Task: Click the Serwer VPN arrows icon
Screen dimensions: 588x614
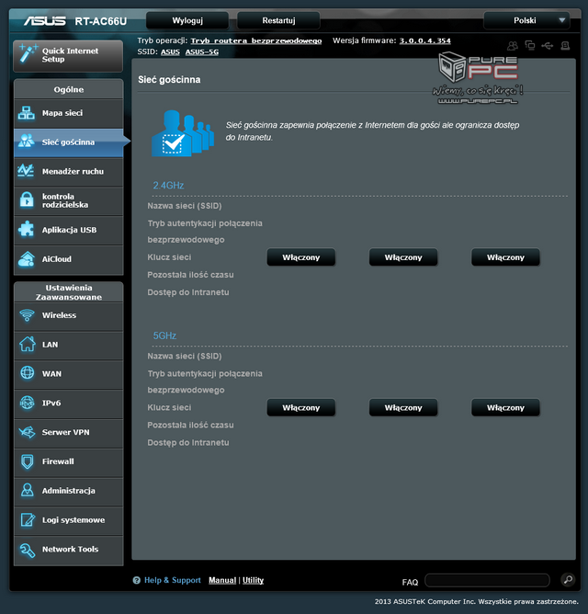Action: 27,432
